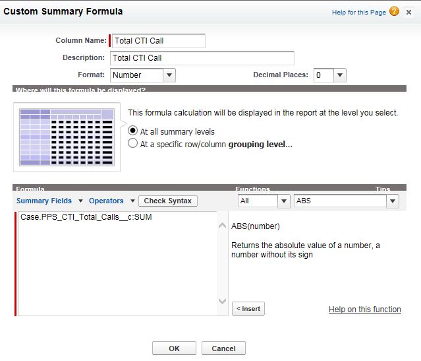Click the yellow help question mark icon
The image size is (421, 361).
pos(394,12)
